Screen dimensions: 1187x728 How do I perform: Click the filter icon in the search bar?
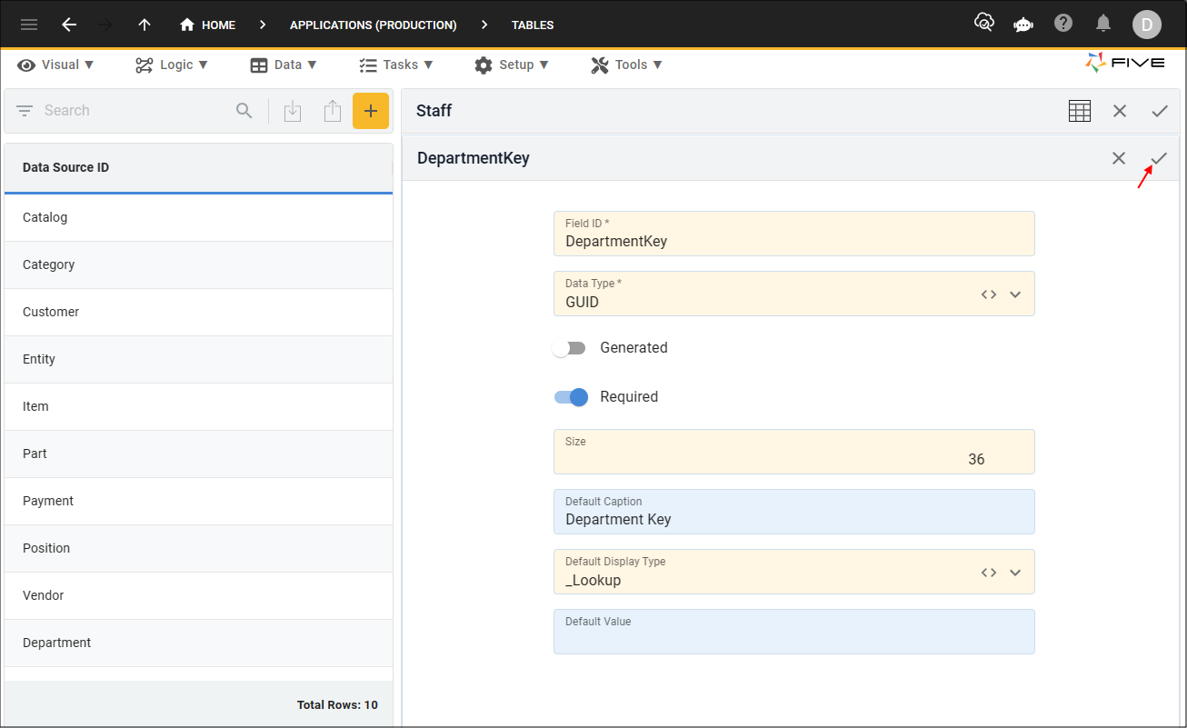coord(25,111)
